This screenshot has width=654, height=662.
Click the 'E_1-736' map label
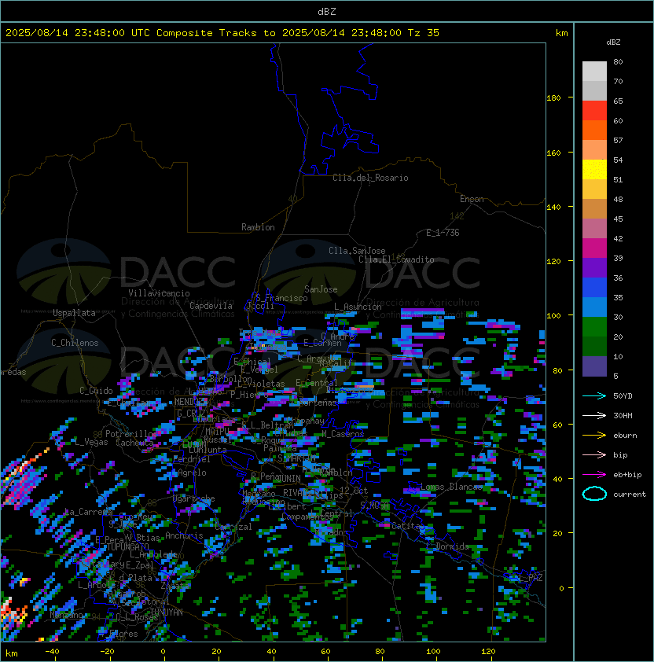coord(443,233)
